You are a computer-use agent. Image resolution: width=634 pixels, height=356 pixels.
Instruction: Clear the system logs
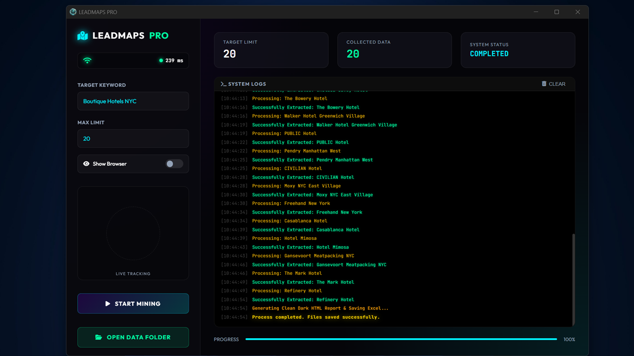pyautogui.click(x=553, y=84)
